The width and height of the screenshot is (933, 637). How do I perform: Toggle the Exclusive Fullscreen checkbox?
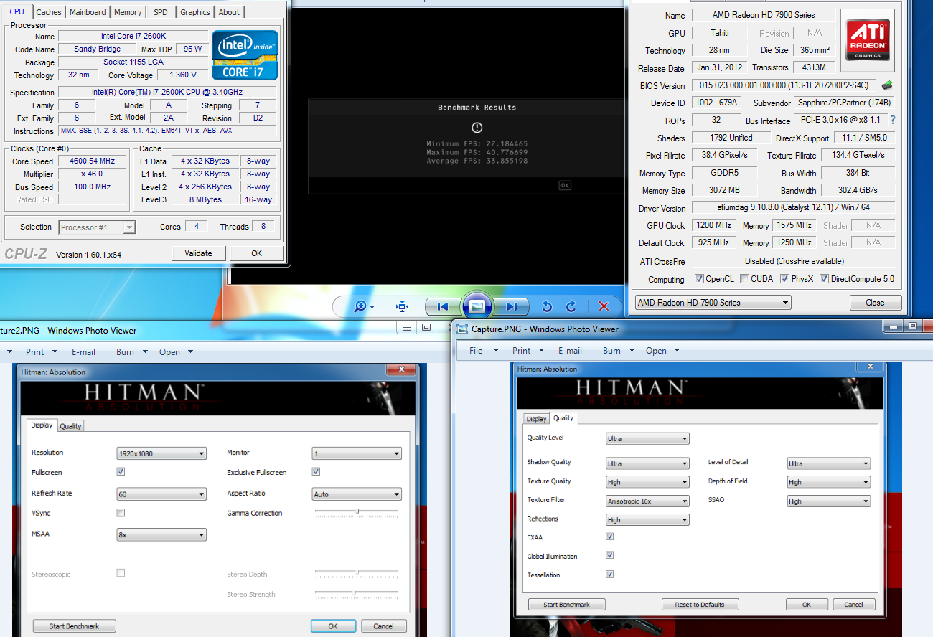pyautogui.click(x=316, y=471)
